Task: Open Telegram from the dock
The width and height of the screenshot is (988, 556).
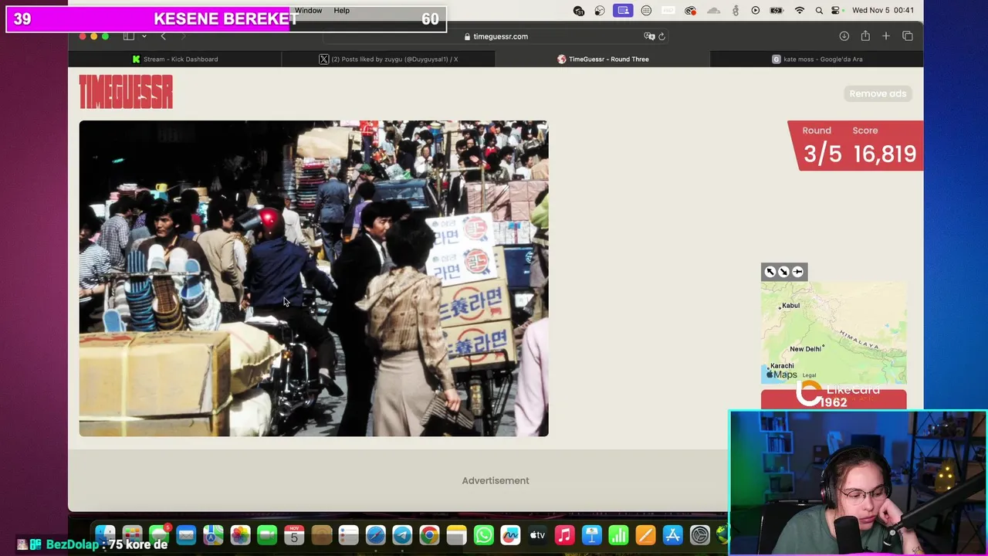Action: [402, 534]
